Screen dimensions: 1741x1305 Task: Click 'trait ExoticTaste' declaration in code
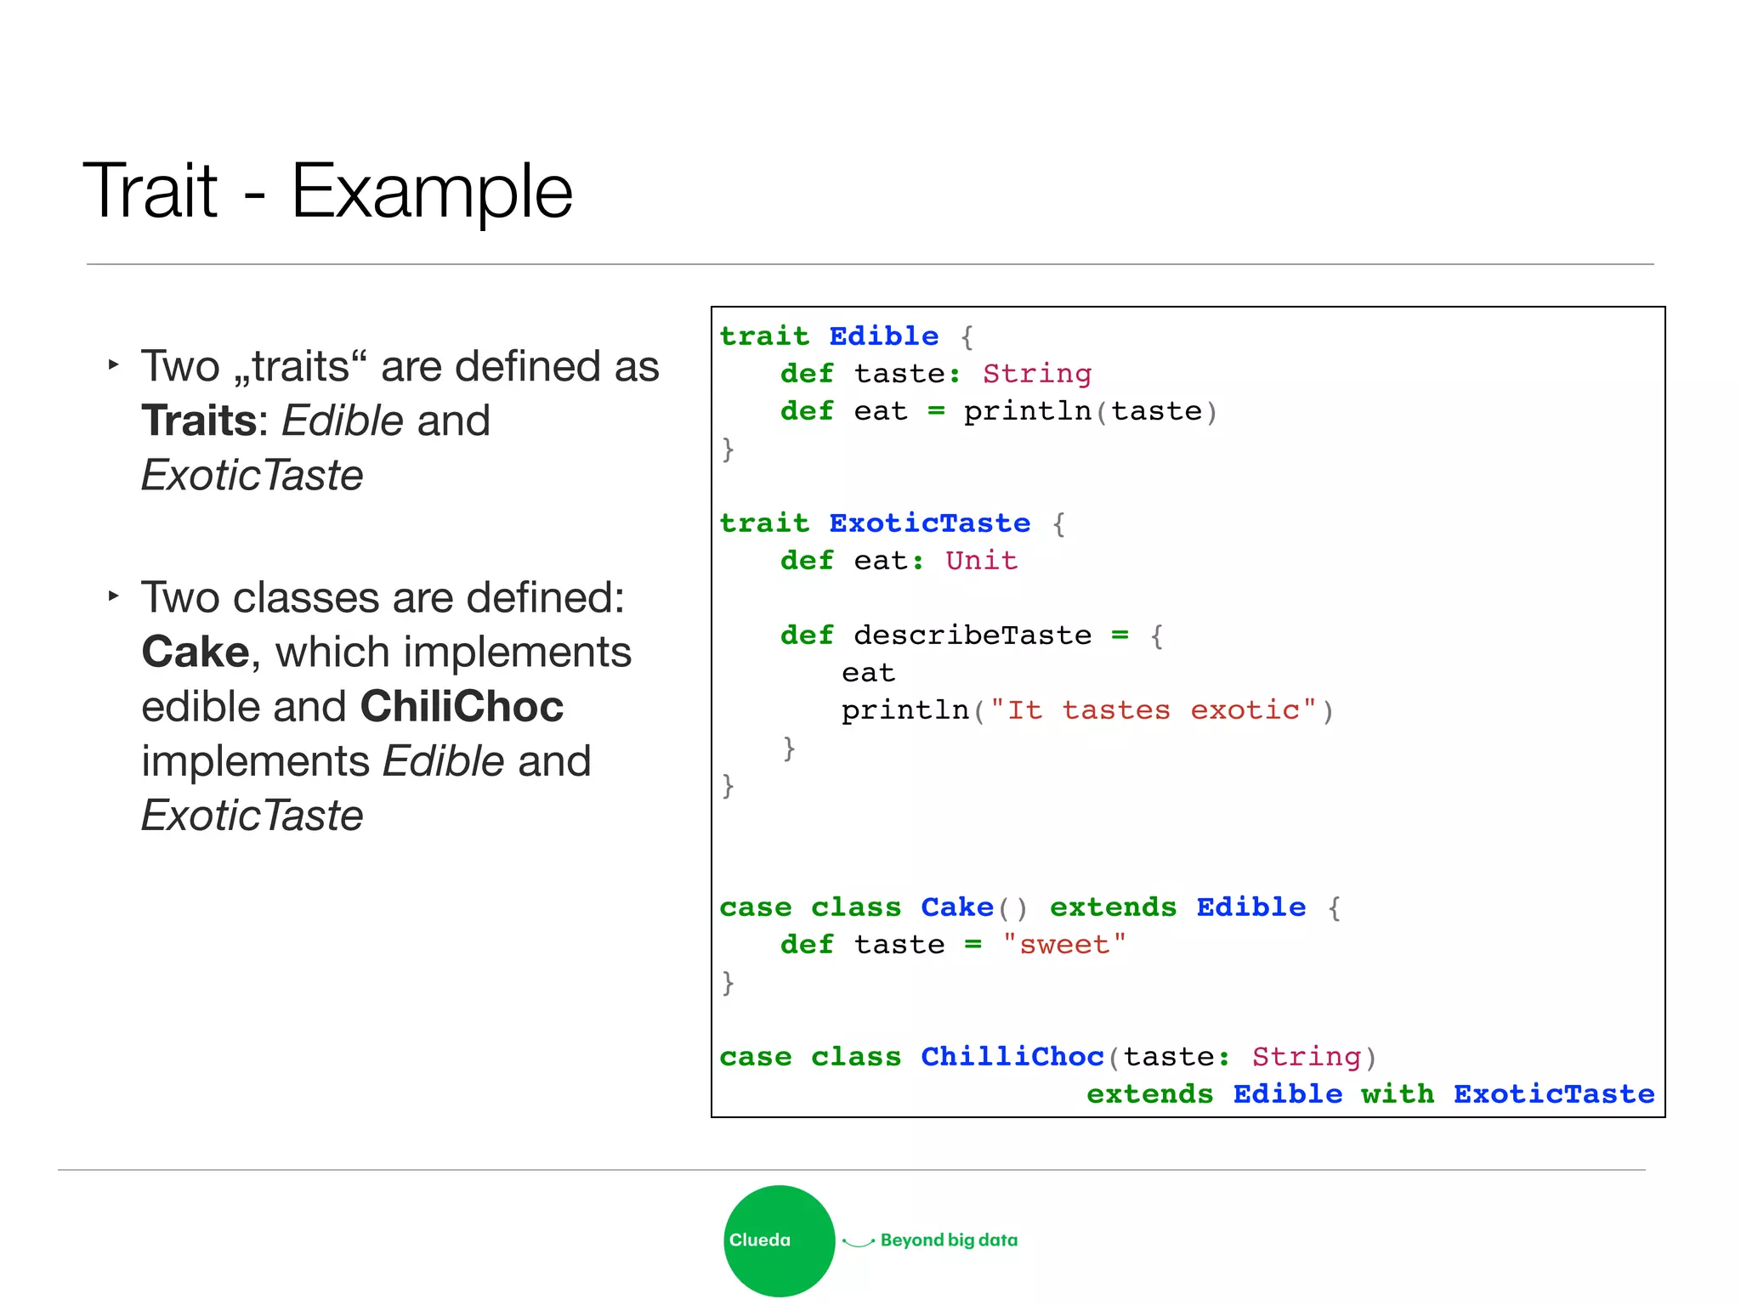[x=875, y=523]
